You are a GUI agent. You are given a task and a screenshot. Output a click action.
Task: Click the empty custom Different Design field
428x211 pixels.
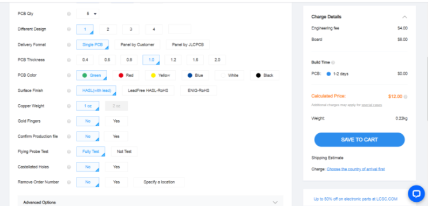(180, 29)
